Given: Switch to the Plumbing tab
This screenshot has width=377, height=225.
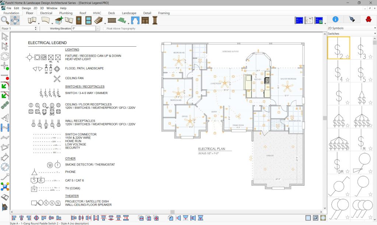Looking at the screenshot, I should click(66, 13).
